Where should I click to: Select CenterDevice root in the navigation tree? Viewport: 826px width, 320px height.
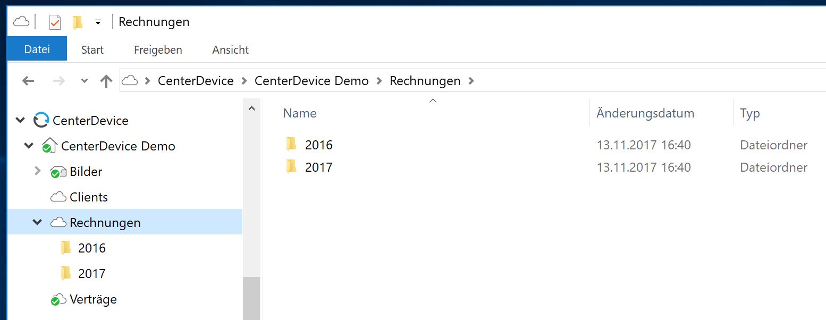click(90, 121)
